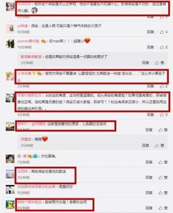This screenshot has width=173, height=213.
Task: Like the comment about 稚气未脱的大孩子
Action: tap(164, 32)
